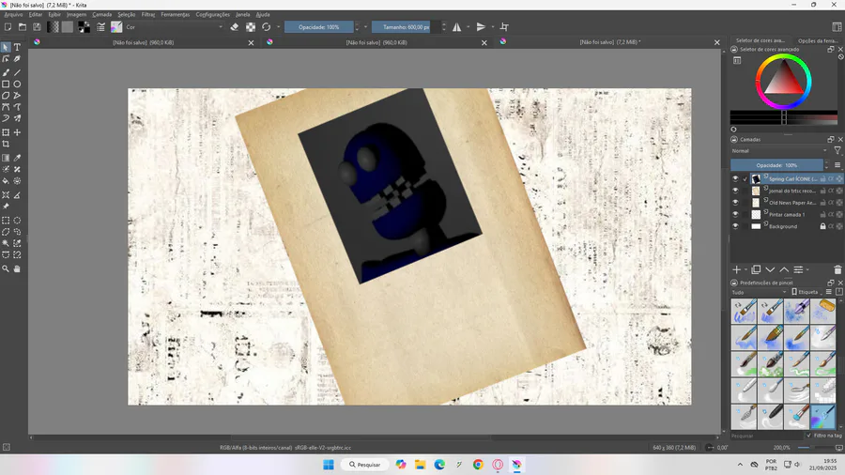This screenshot has width=845, height=475.
Task: Select the Rectangle shape tool
Action: pos(6,84)
